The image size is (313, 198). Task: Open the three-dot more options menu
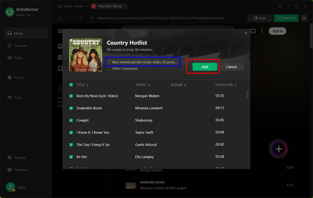tap(262, 31)
